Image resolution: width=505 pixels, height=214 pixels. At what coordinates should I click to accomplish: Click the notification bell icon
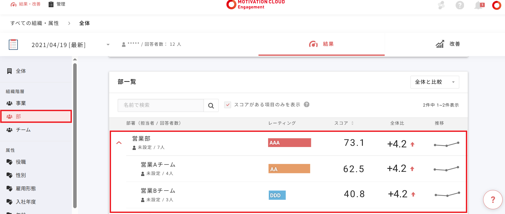(x=479, y=5)
